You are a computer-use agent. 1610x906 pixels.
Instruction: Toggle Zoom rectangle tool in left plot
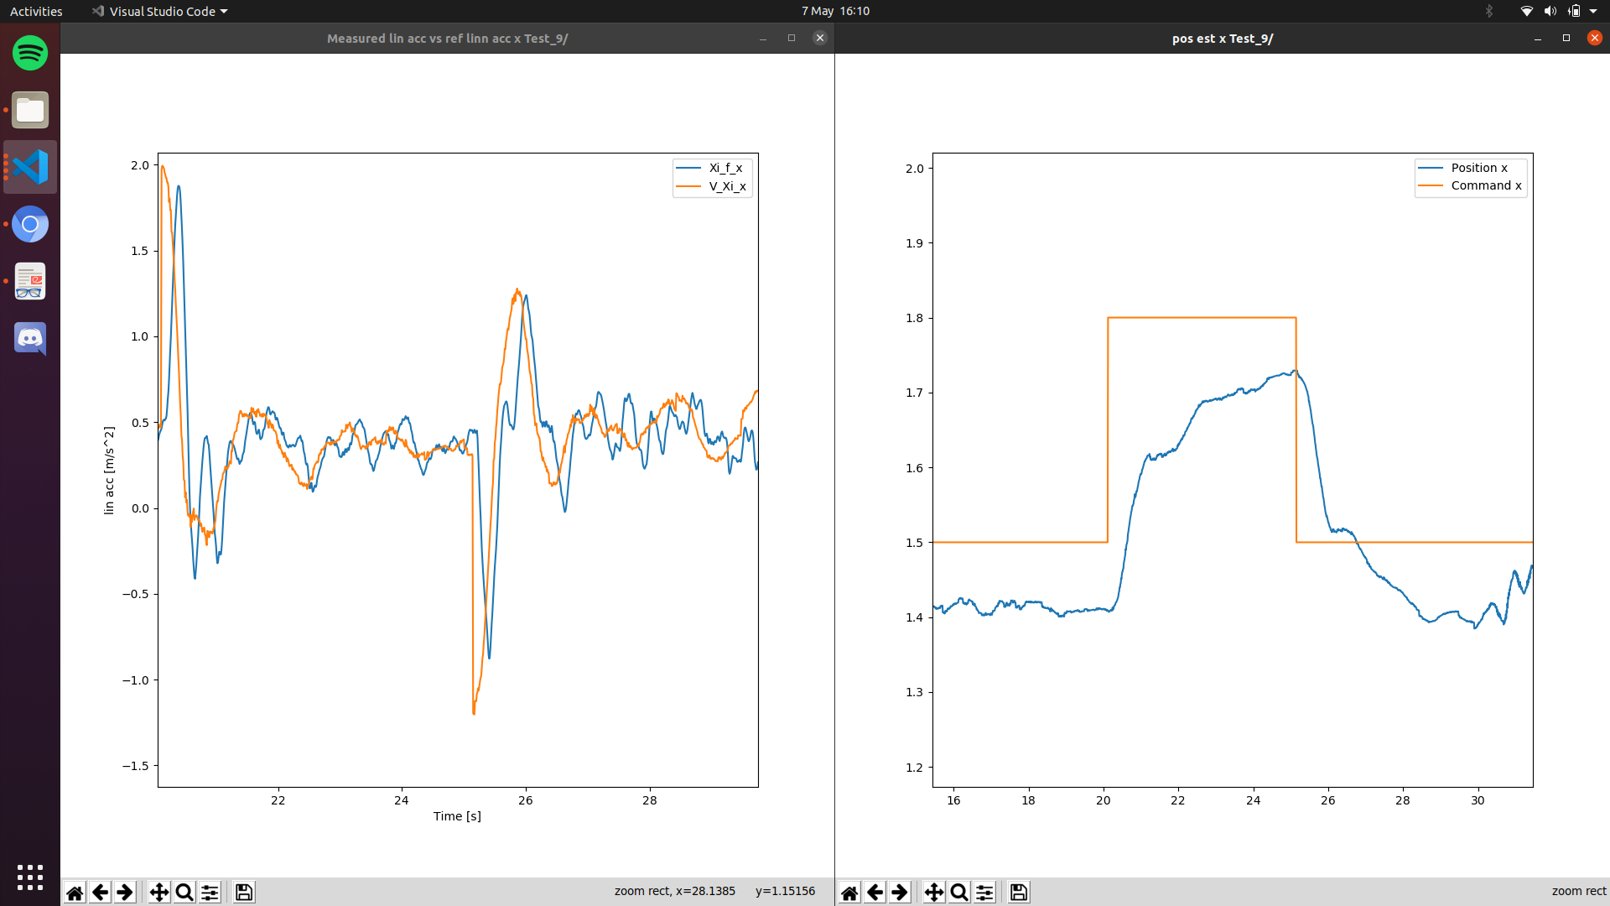[184, 892]
